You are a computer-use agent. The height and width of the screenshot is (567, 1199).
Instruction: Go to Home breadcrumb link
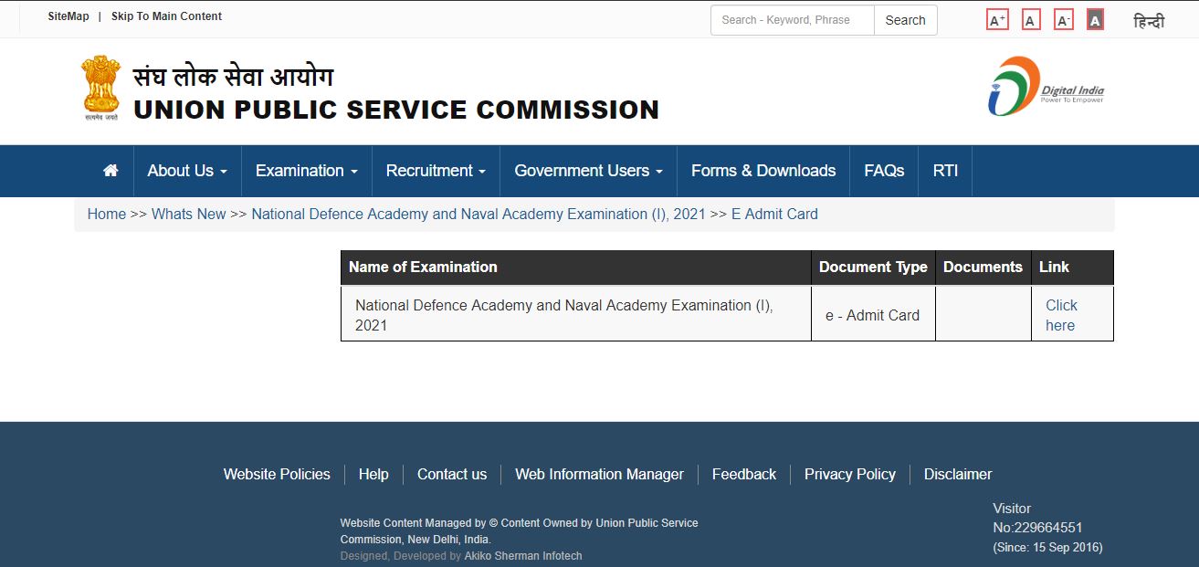coord(107,214)
